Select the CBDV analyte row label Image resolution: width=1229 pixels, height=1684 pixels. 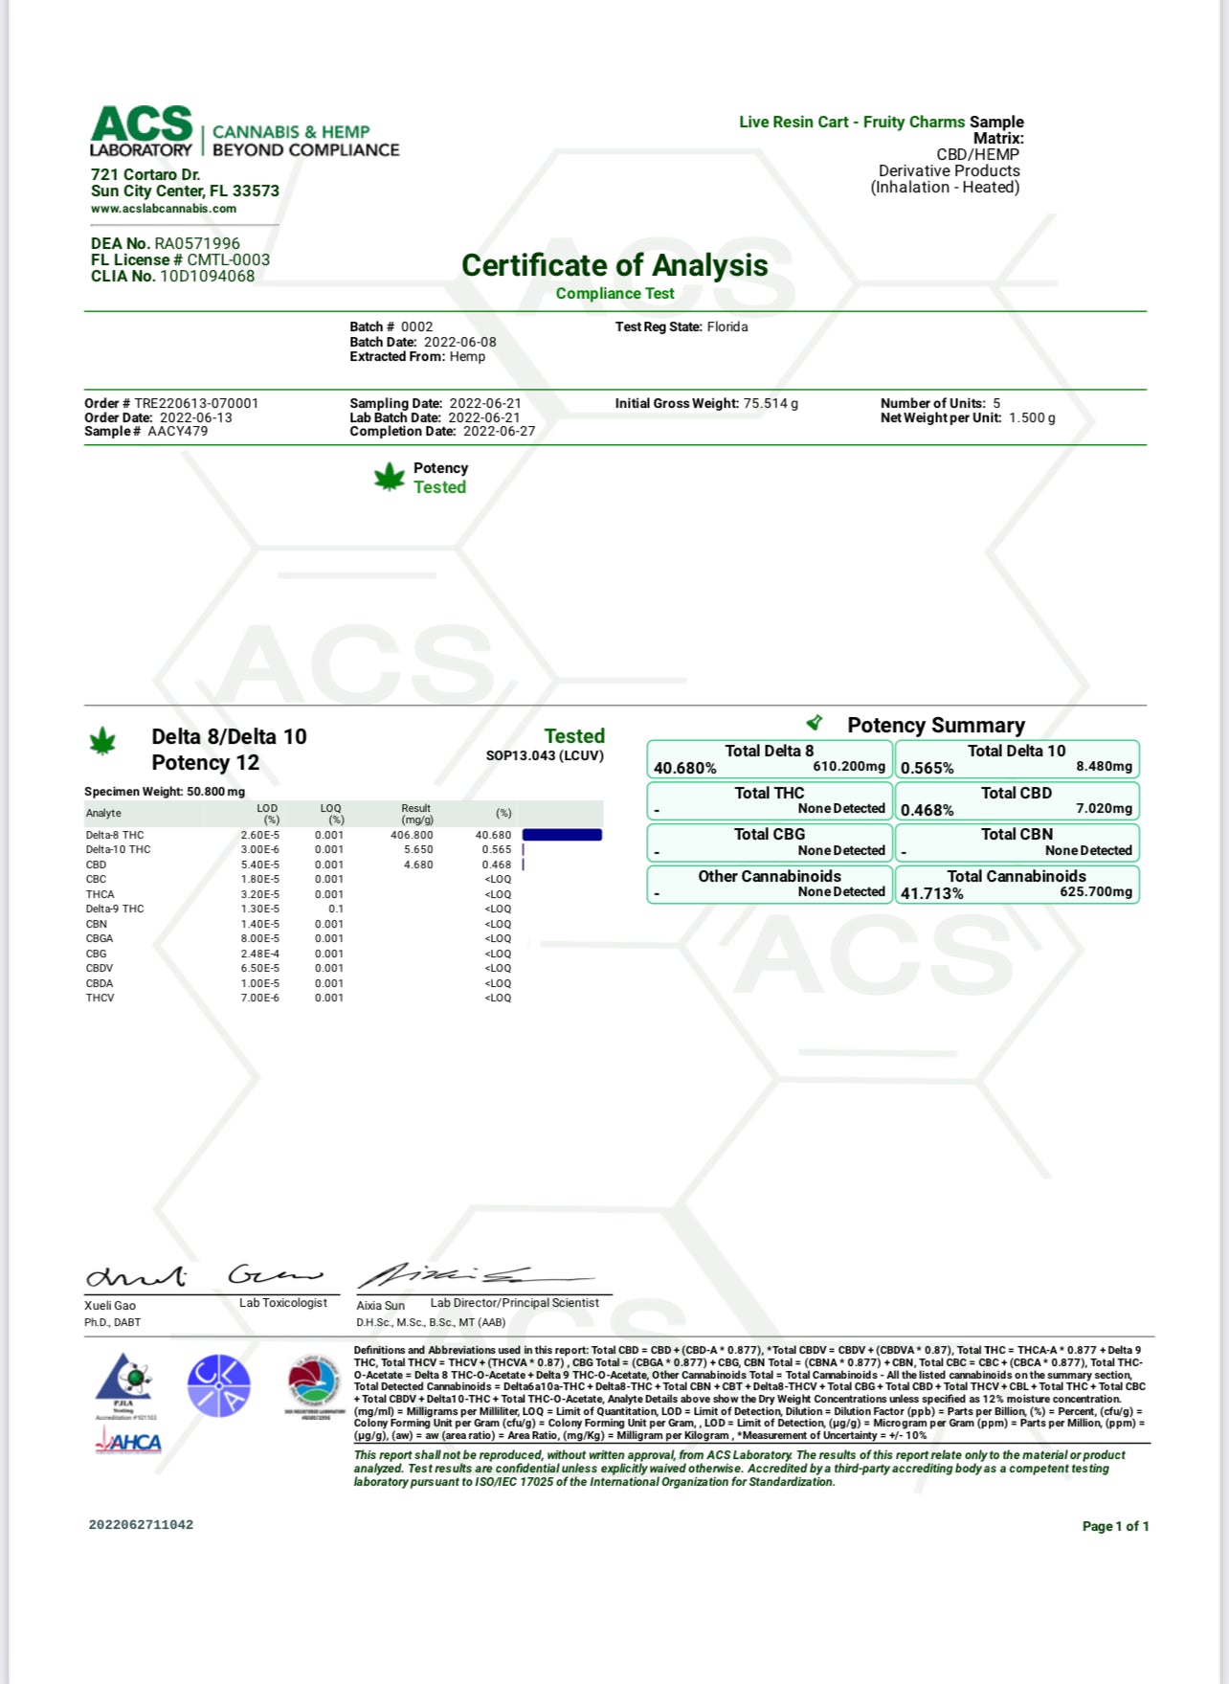click(100, 968)
